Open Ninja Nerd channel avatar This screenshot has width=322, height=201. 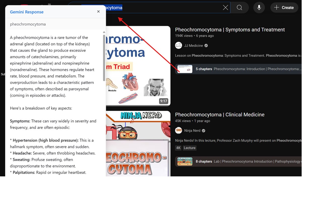pos(179,130)
